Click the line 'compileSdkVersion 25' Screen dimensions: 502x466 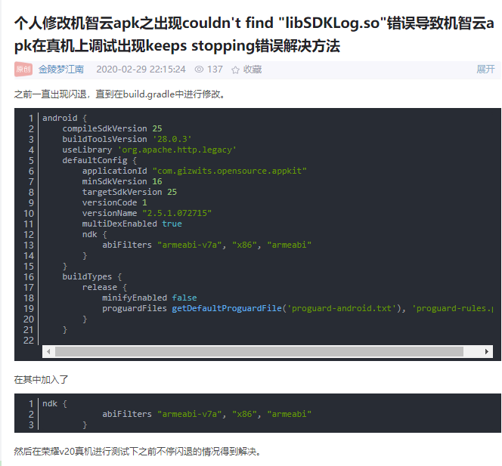click(112, 128)
